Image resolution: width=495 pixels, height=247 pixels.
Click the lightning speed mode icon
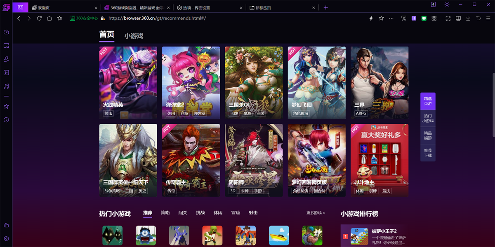pyautogui.click(x=371, y=19)
